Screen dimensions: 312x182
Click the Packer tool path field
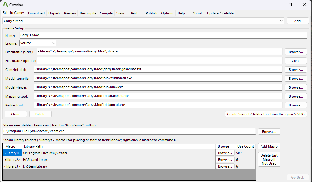tap(158, 105)
